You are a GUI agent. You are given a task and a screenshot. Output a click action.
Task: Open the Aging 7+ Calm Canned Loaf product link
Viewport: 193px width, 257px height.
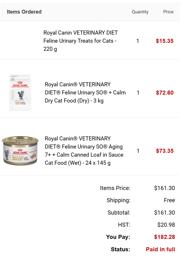[84, 151]
